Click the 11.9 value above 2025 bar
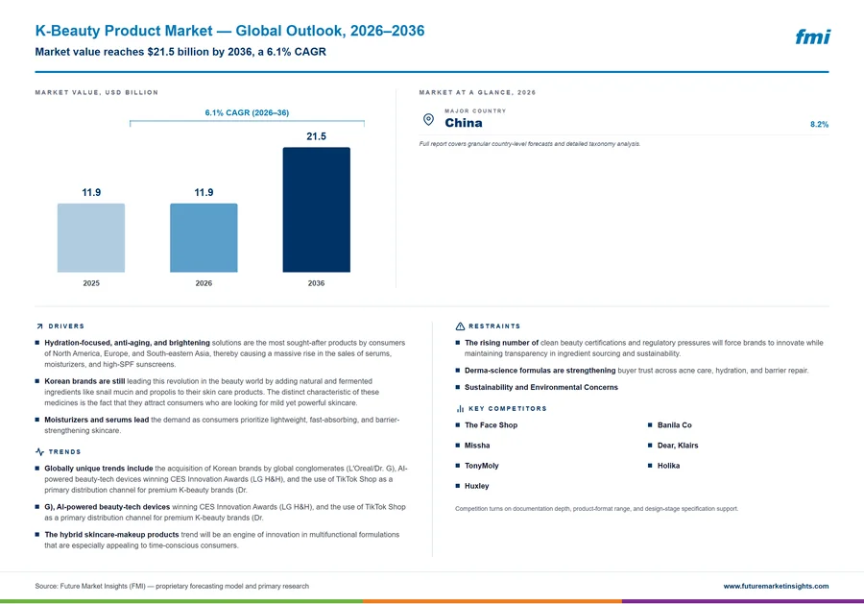This screenshot has height=604, width=864. [91, 192]
